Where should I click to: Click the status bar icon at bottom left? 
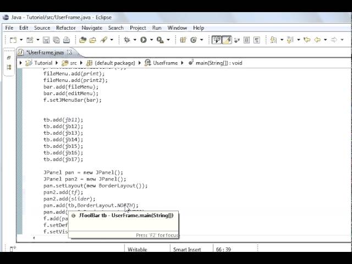coord(13,249)
